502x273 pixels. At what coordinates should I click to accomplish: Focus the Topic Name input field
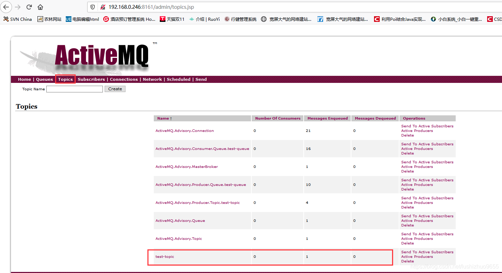coord(75,89)
